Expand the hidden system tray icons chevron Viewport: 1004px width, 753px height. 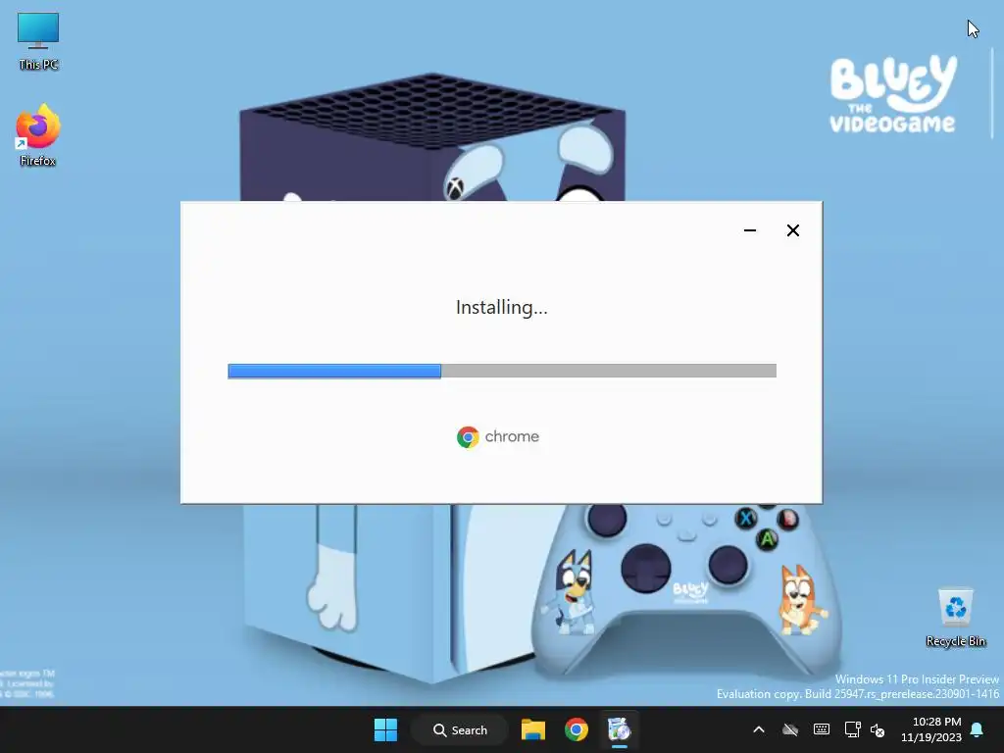(759, 729)
